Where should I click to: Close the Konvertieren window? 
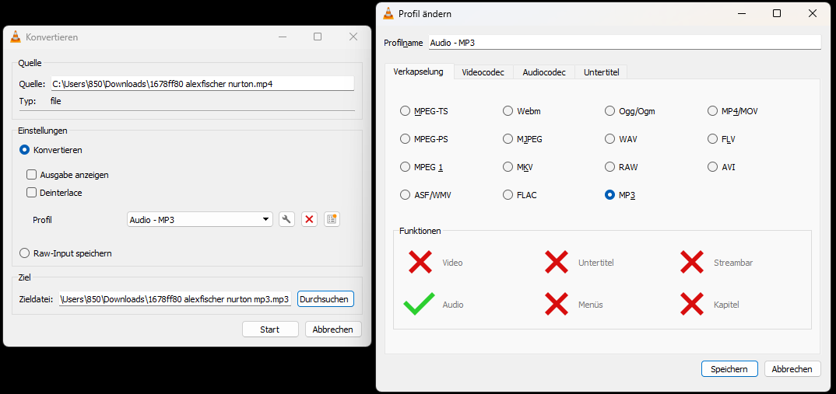[353, 37]
